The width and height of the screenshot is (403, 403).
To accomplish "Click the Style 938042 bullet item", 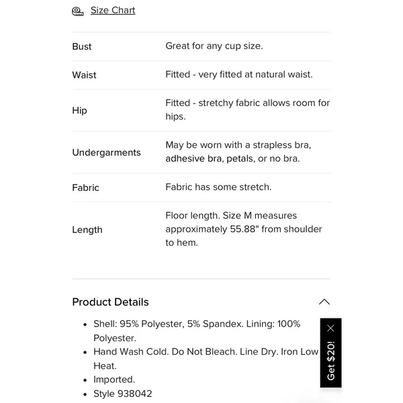I will click(123, 394).
